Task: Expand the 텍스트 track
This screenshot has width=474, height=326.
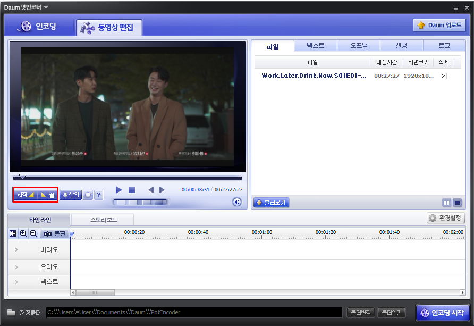Action: tap(16, 282)
